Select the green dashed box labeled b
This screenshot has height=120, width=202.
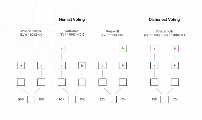click(123, 49)
